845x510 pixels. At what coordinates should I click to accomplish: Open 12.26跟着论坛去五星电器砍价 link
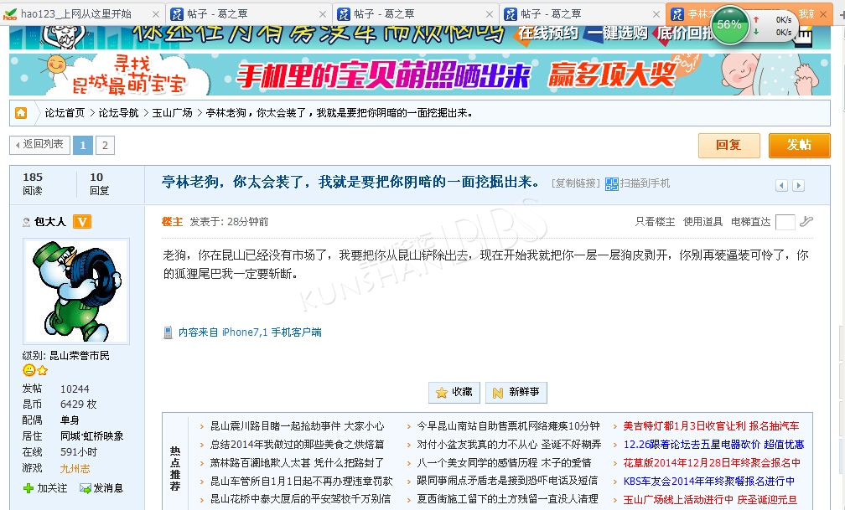(713, 445)
